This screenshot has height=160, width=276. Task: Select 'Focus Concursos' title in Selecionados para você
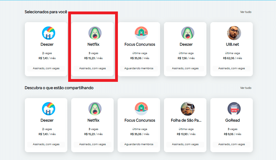tap(140, 44)
